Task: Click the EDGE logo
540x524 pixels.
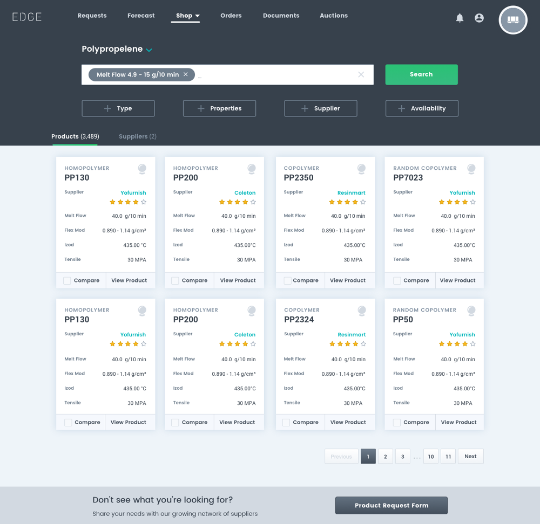Action: [x=27, y=17]
